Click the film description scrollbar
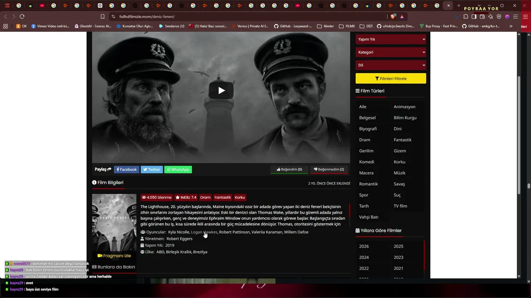The width and height of the screenshot is (531, 298). [349, 210]
